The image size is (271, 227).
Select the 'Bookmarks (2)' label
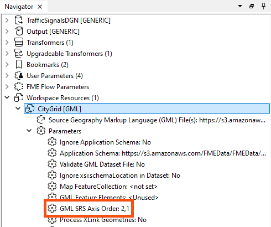[48, 65]
